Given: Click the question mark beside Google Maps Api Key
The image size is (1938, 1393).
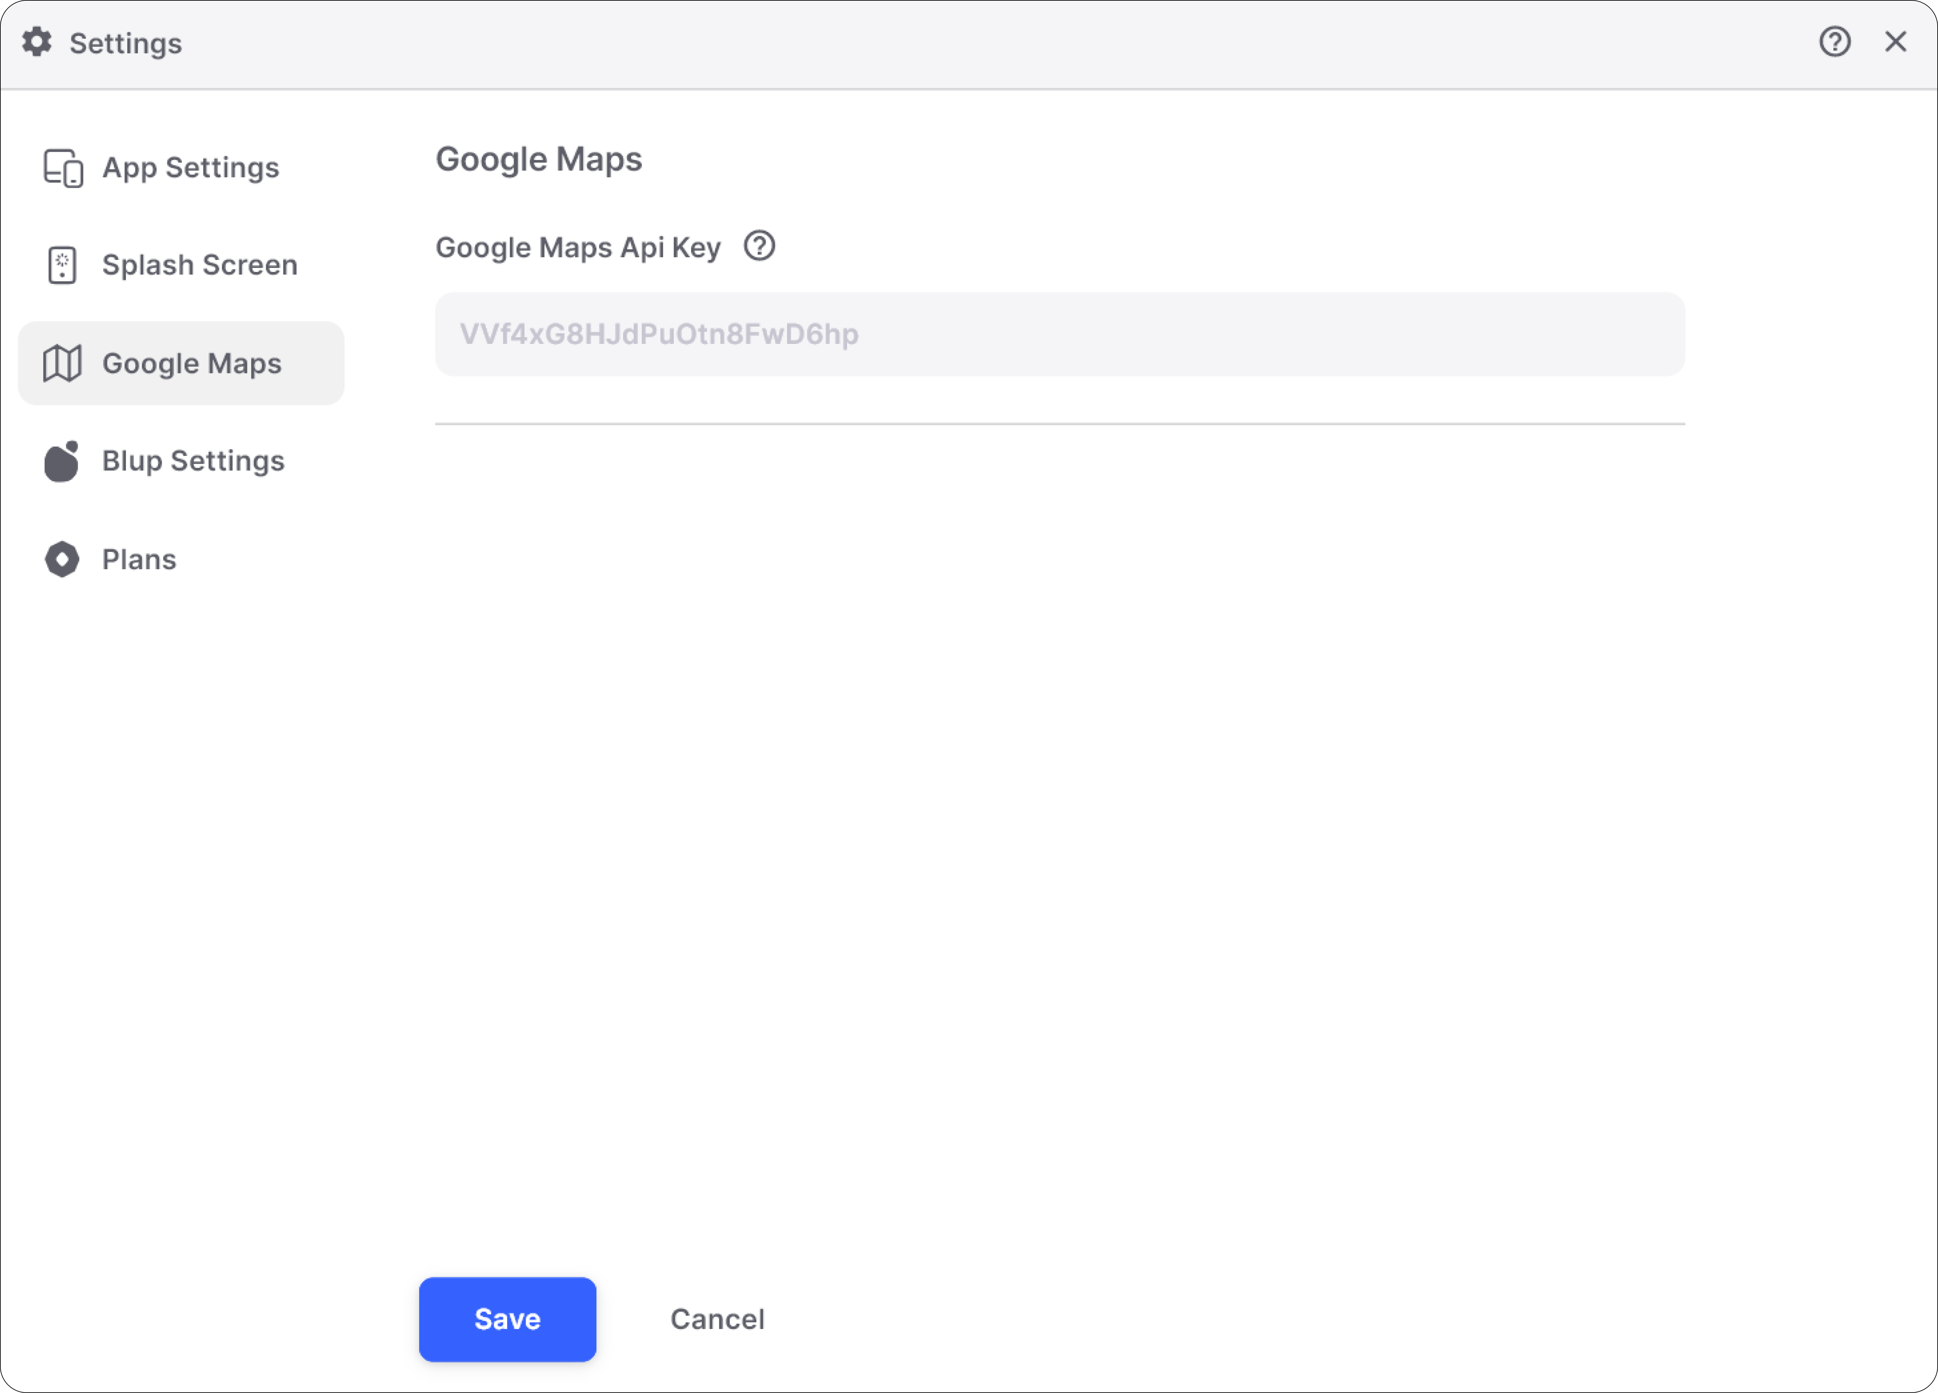Looking at the screenshot, I should click(x=759, y=246).
